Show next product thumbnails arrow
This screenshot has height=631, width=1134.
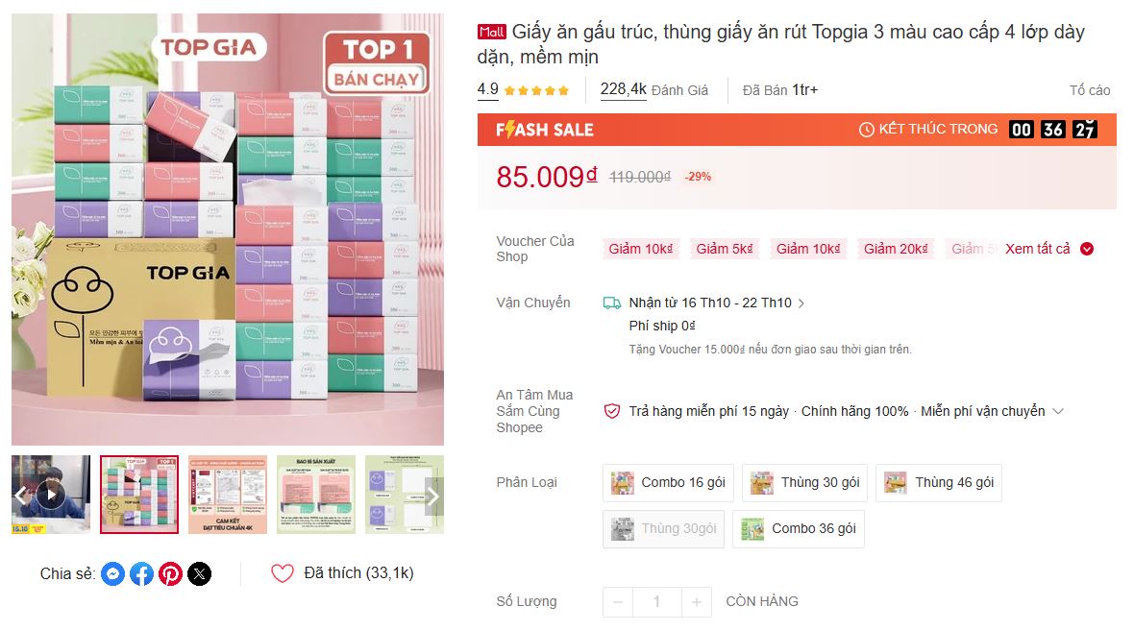pos(433,496)
